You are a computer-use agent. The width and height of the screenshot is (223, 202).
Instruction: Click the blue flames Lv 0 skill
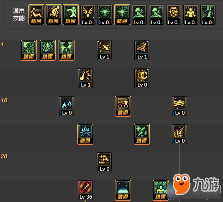coord(67,106)
